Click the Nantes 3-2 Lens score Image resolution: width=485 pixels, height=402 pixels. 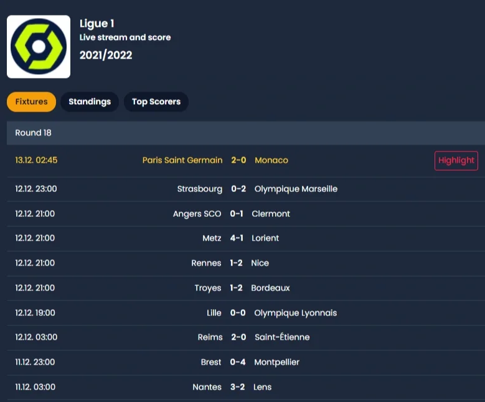[x=238, y=387]
